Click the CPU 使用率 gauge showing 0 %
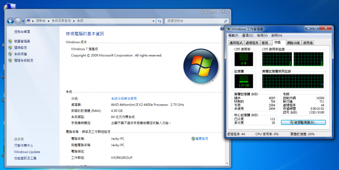 point(244,59)
